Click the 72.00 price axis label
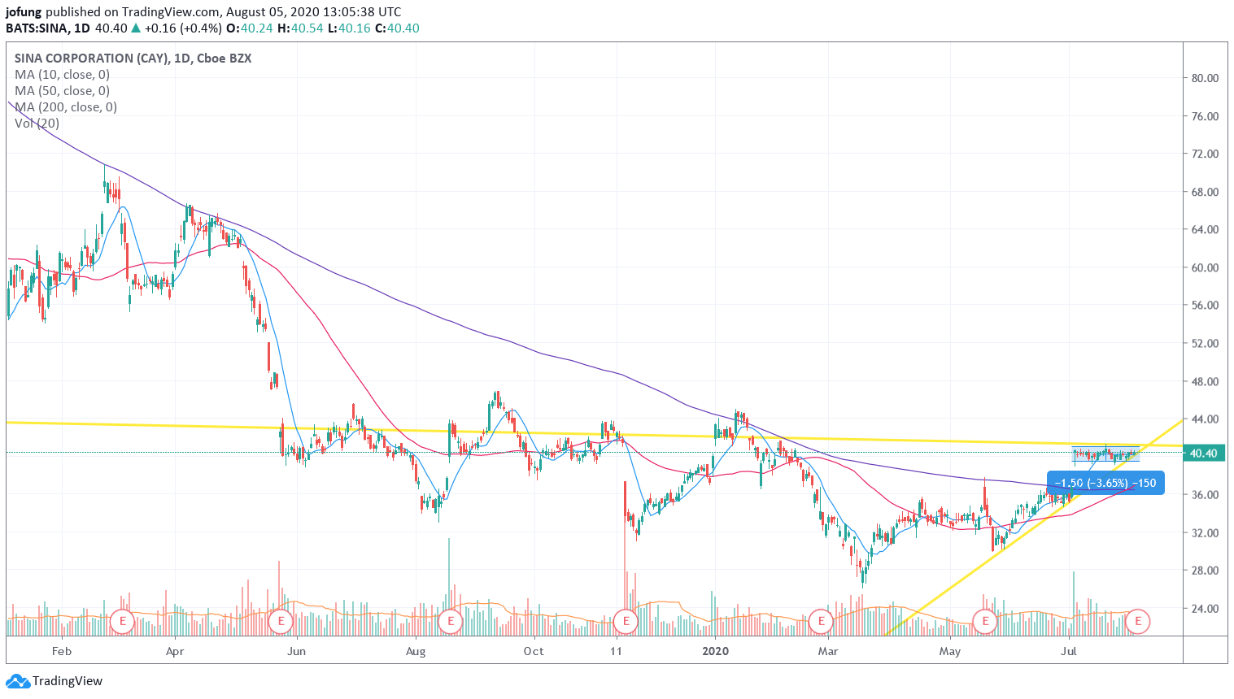Screen dimensions: 1234x699 click(x=1205, y=154)
